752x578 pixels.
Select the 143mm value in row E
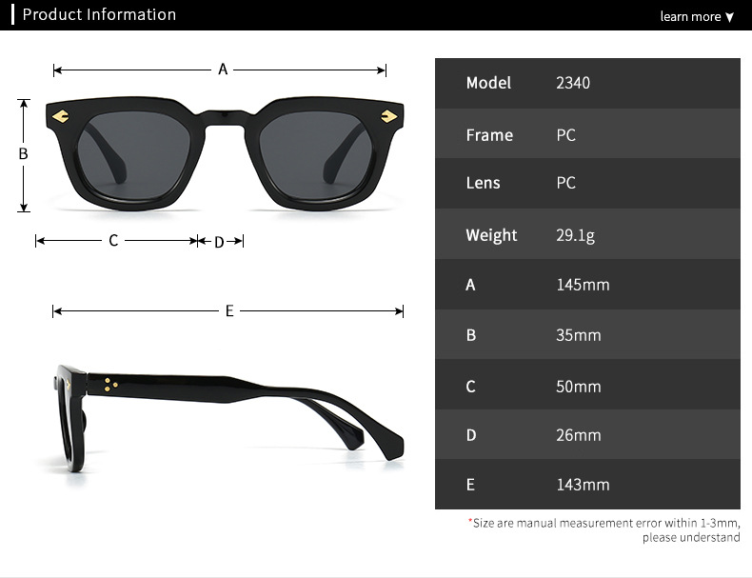coord(583,485)
